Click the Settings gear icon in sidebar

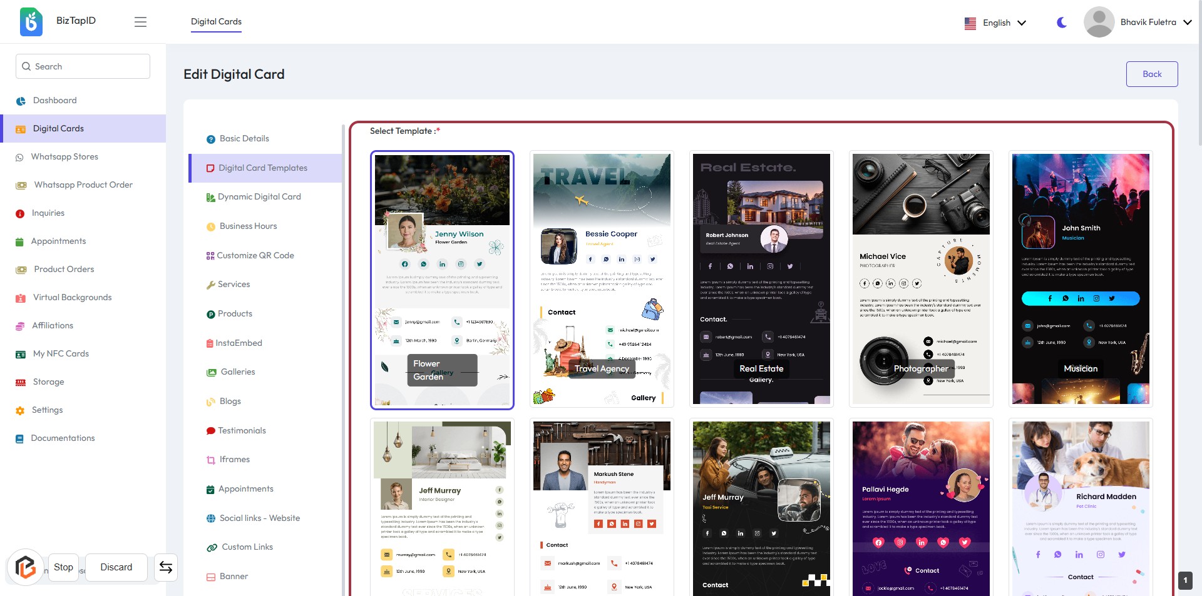click(20, 410)
